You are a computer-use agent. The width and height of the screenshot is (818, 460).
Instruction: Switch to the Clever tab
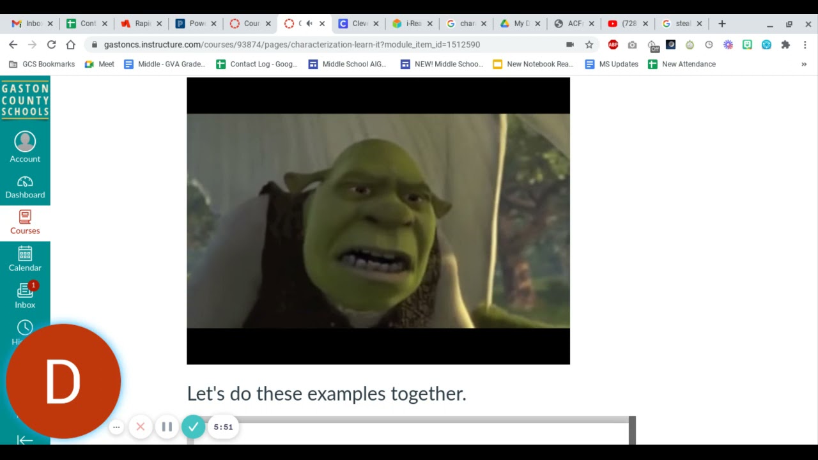tap(358, 24)
